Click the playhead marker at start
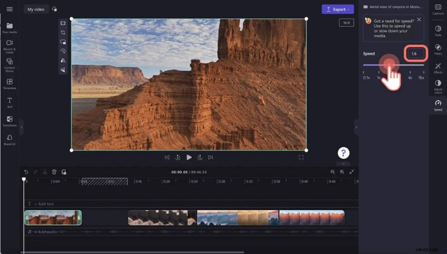The image size is (447, 254). click(24, 179)
